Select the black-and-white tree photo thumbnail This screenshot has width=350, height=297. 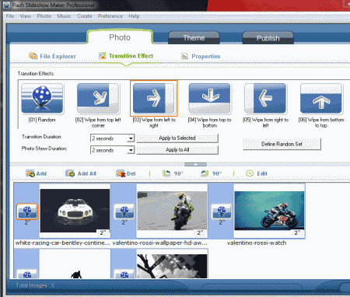pyautogui.click(x=172, y=266)
